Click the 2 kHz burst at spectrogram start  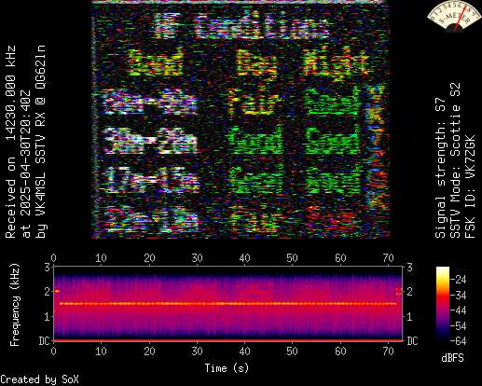point(57,291)
